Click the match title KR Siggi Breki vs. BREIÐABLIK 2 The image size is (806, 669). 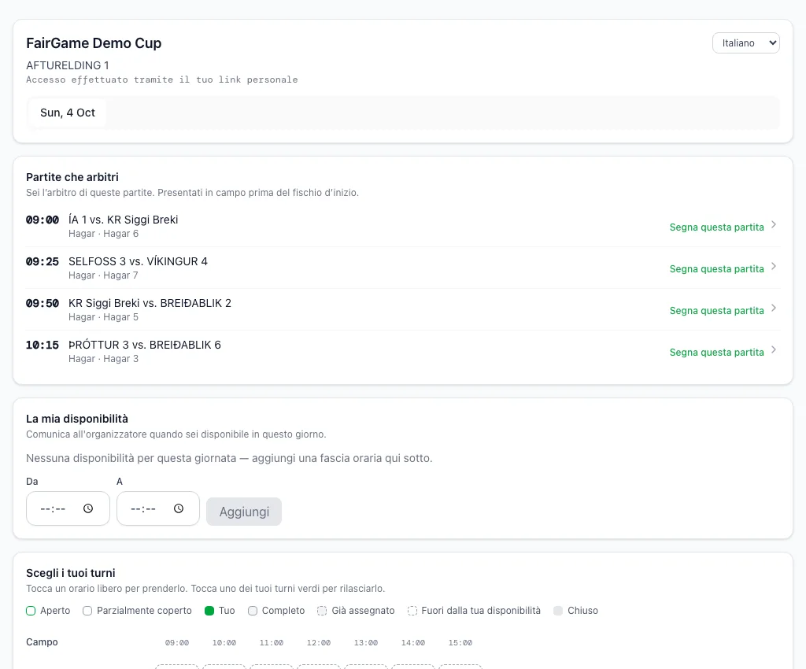pyautogui.click(x=150, y=303)
